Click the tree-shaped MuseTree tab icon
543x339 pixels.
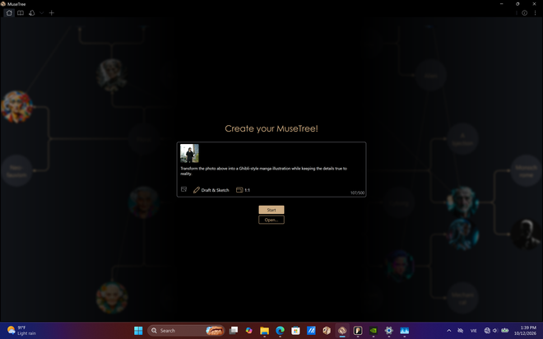point(32,13)
